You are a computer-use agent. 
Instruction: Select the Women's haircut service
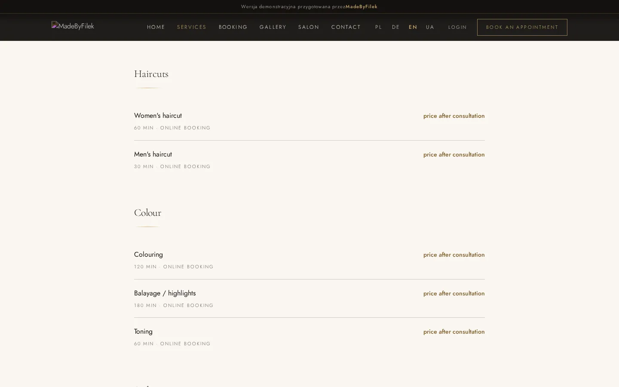(309, 121)
